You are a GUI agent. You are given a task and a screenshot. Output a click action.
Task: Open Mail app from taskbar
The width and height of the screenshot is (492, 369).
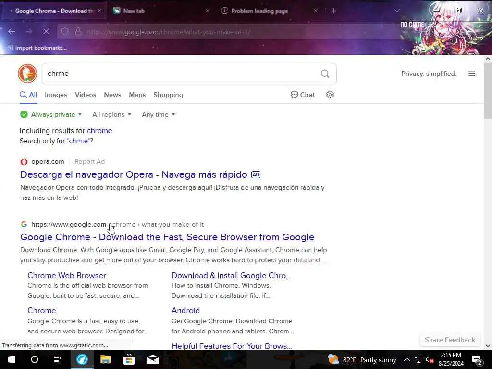[153, 359]
